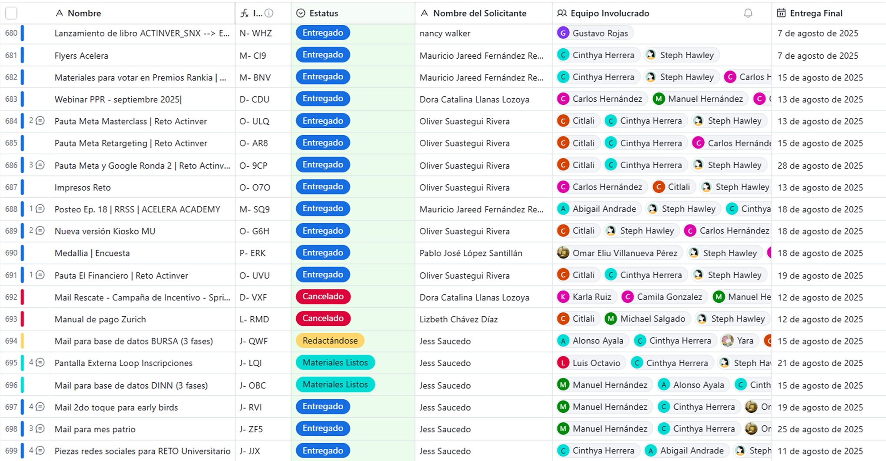Click the info icon in formula column header

(x=269, y=13)
